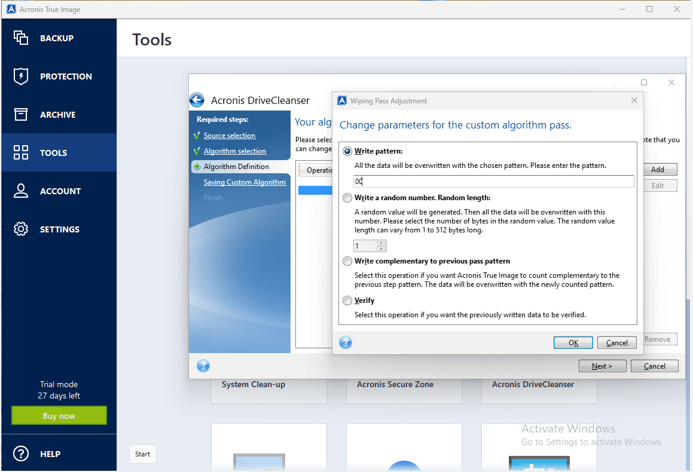Open the Account person icon
This screenshot has width=693, height=472.
coord(21,191)
